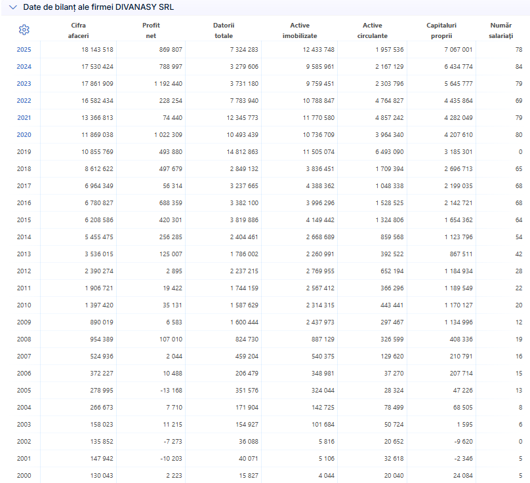Select total debts value 7 324 283
This screenshot has height=483, width=530.
[x=244, y=50]
